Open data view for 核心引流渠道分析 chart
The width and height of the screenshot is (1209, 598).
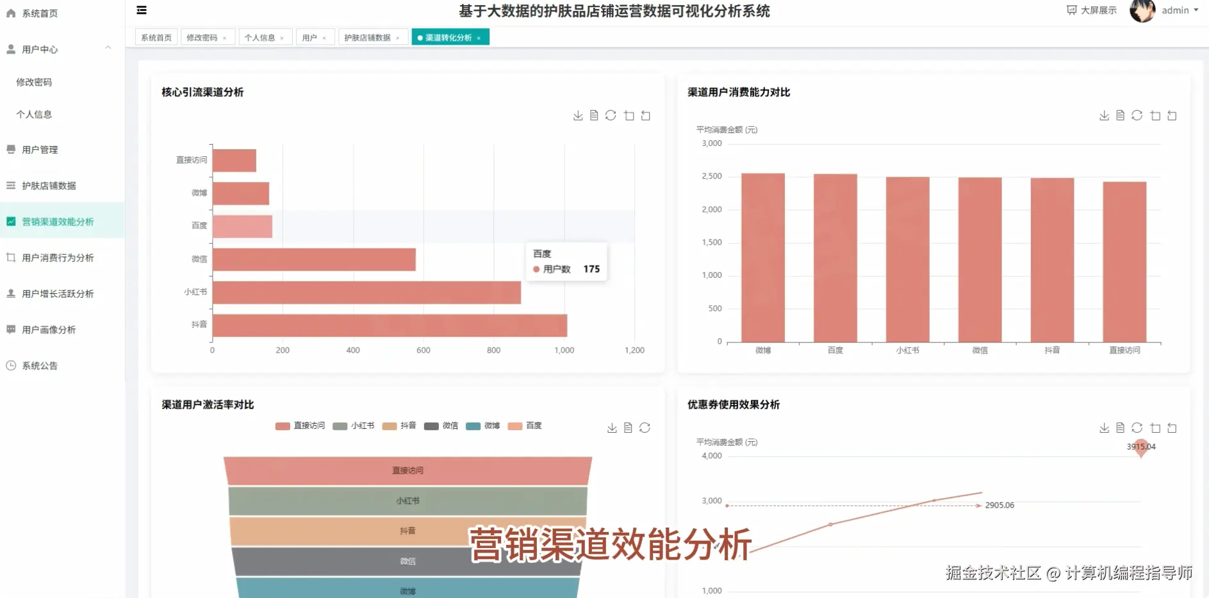click(x=594, y=115)
